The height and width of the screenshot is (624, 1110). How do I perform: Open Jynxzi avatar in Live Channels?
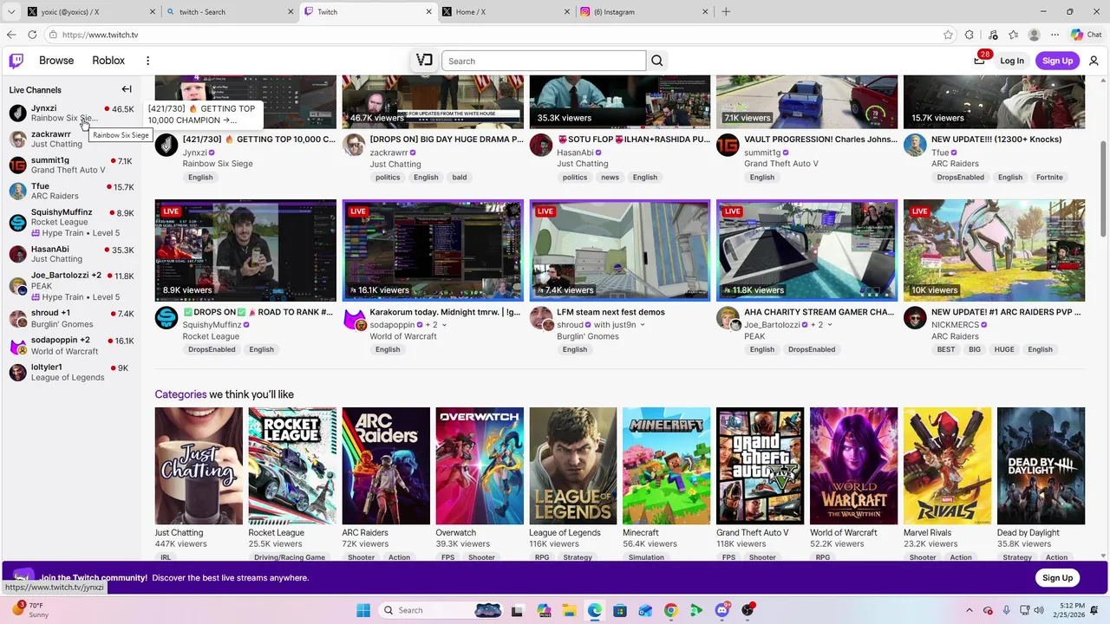(17, 114)
